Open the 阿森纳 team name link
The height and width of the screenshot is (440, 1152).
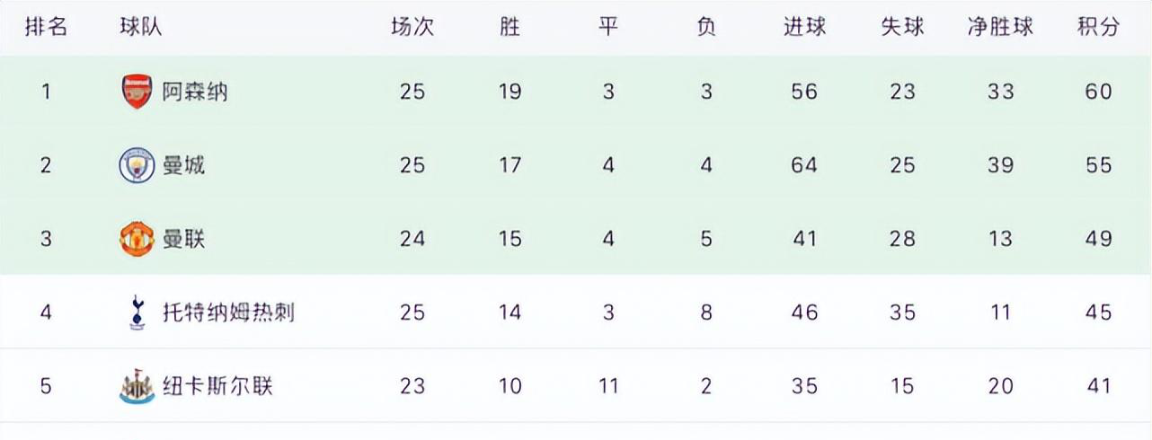click(x=195, y=92)
